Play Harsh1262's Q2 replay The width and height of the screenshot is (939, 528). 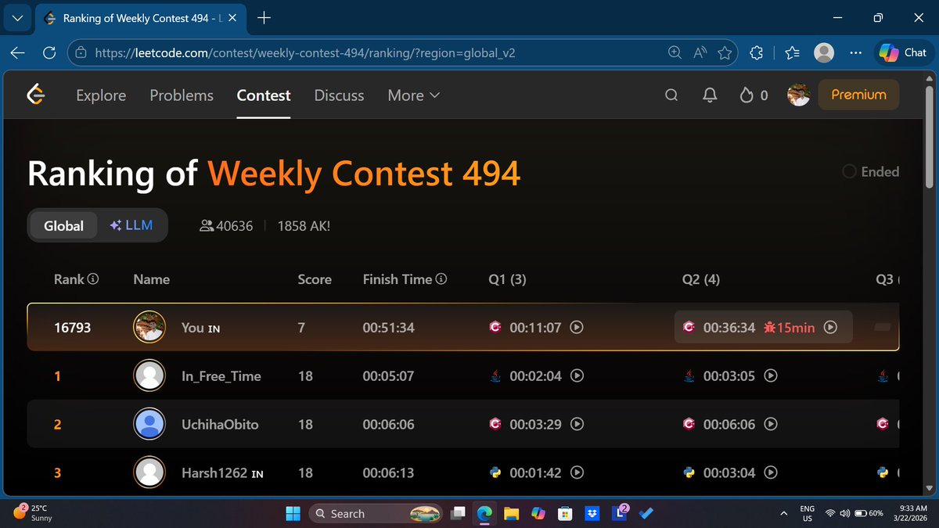click(771, 473)
